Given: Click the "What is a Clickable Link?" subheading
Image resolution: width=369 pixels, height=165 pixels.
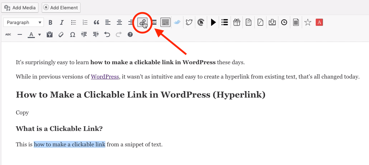Looking at the screenshot, I should tap(59, 129).
